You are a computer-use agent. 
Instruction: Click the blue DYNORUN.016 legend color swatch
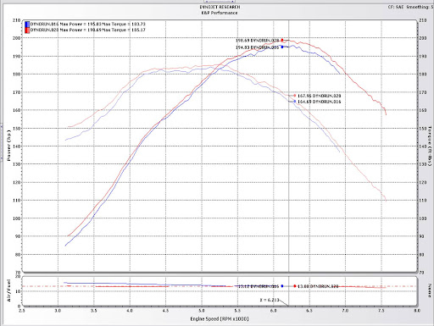(x=27, y=25)
